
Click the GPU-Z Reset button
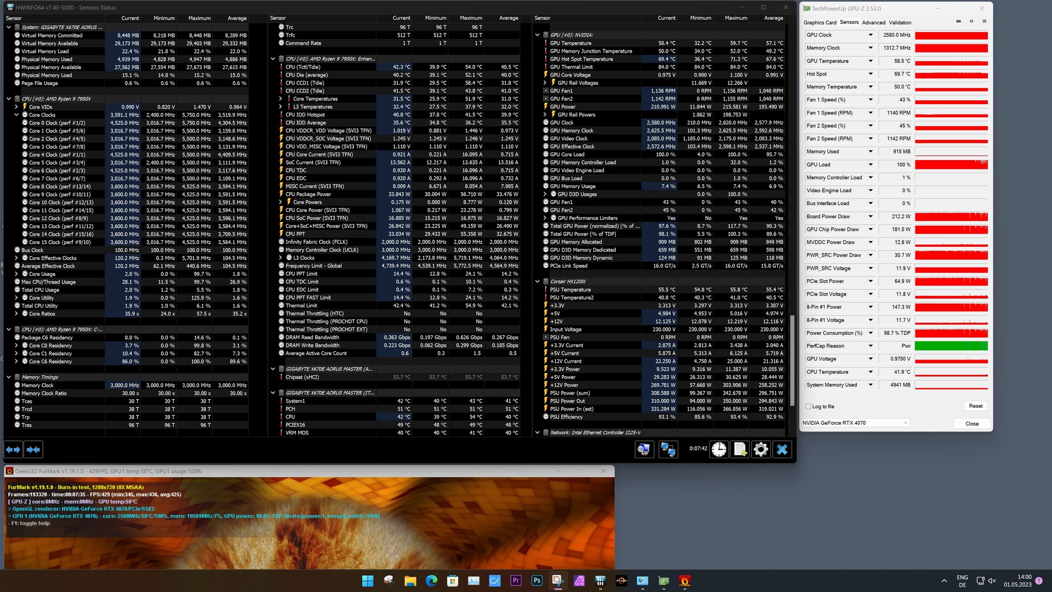[975, 406]
